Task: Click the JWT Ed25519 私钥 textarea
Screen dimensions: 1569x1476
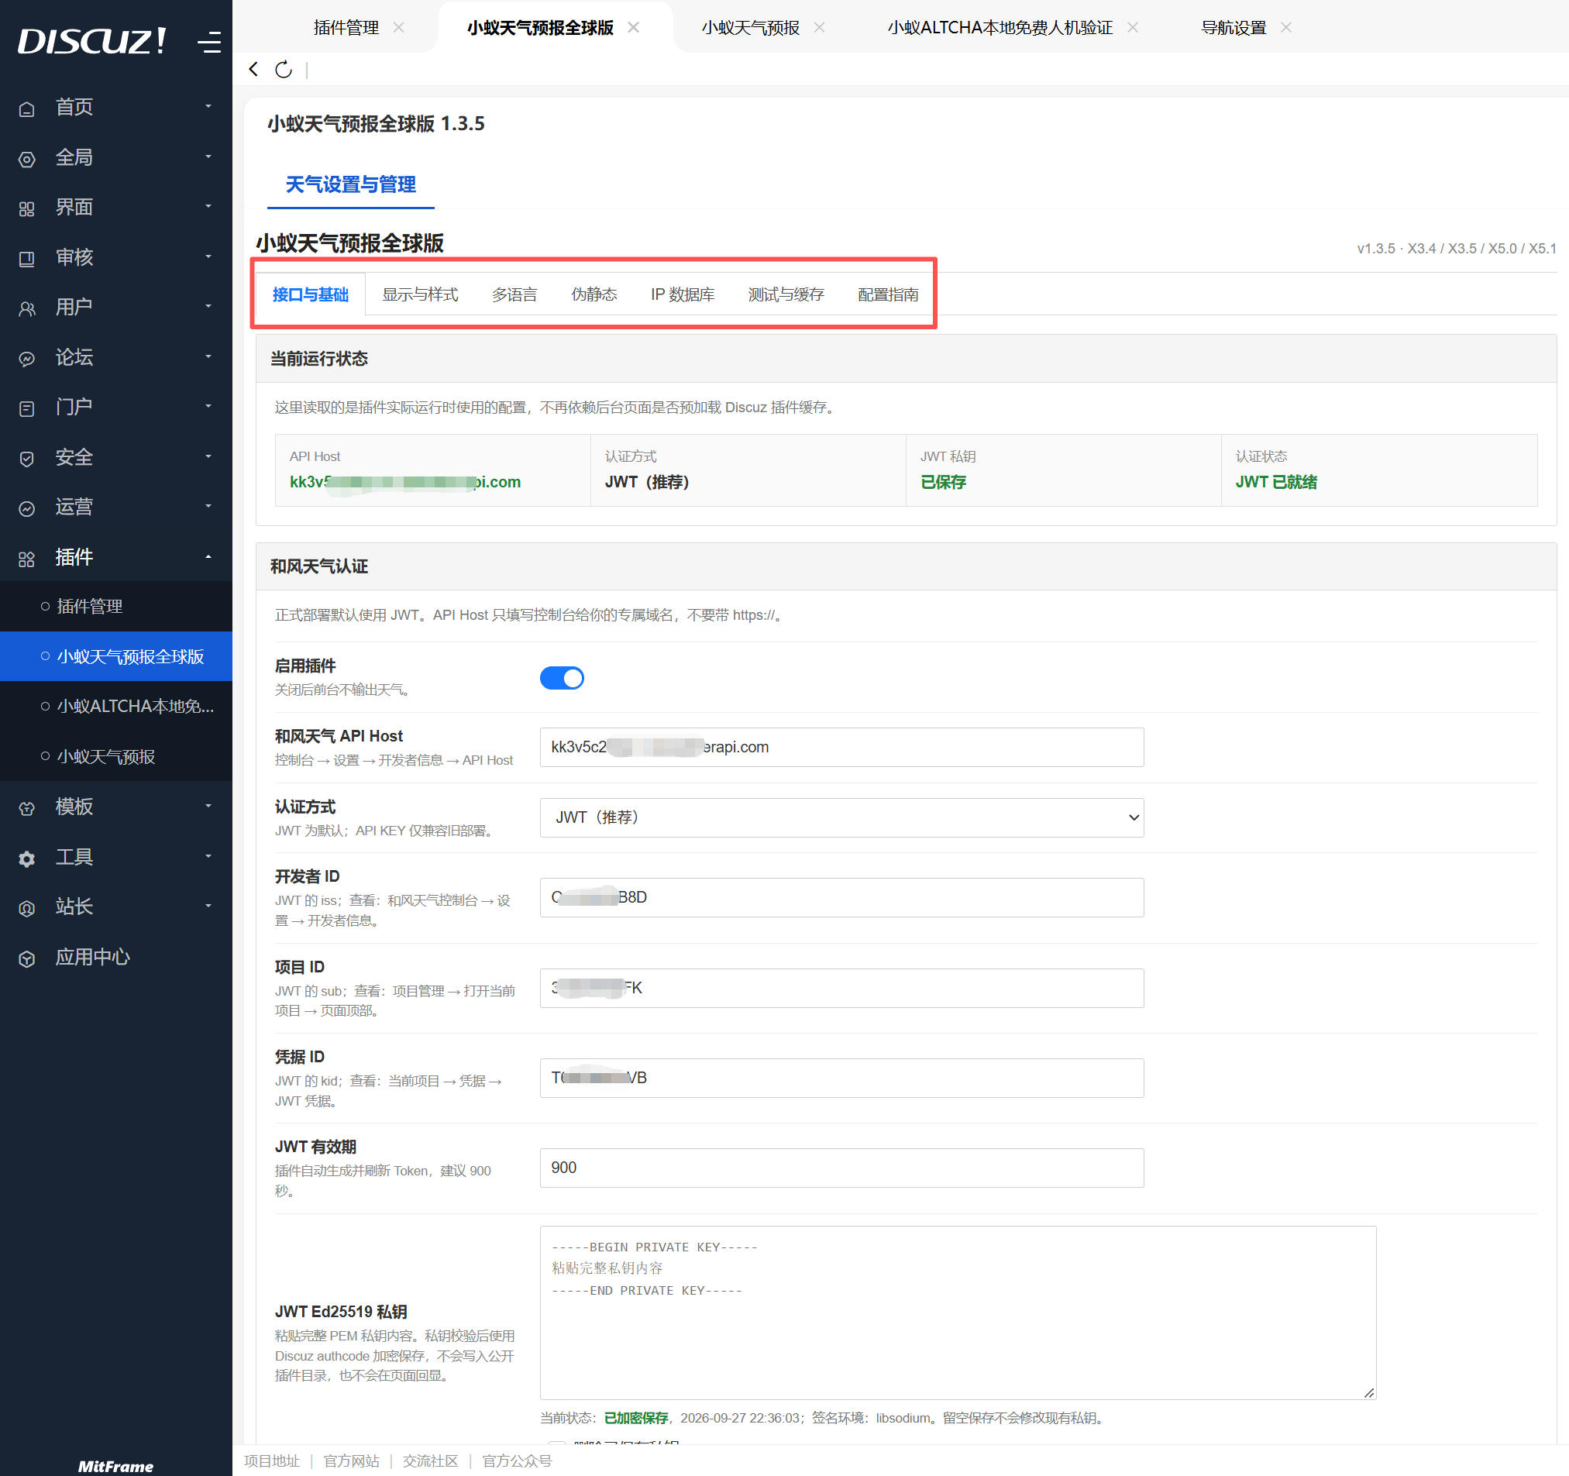Action: tap(958, 1312)
